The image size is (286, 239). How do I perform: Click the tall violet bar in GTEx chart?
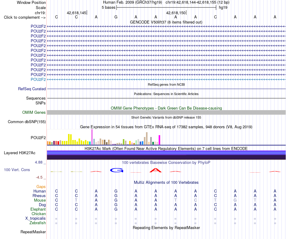pyautogui.click(x=92, y=137)
